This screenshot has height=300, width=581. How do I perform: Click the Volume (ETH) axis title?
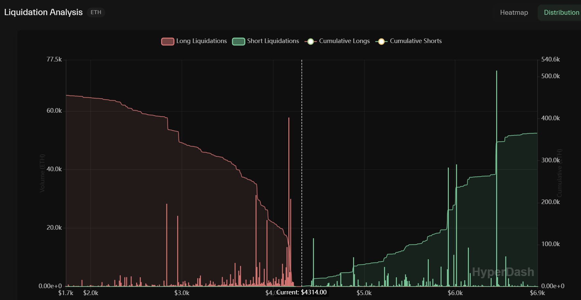(42, 173)
